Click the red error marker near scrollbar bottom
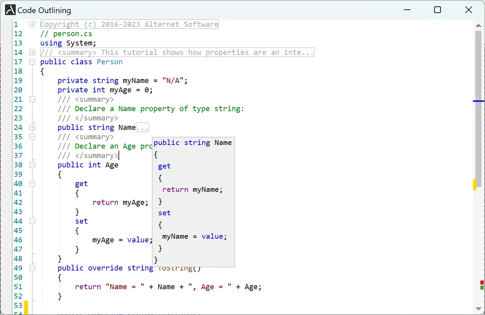The image size is (485, 315). tap(481, 283)
